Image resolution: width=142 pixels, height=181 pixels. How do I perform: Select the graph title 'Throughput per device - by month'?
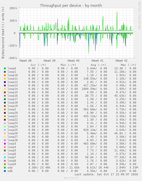71,5
